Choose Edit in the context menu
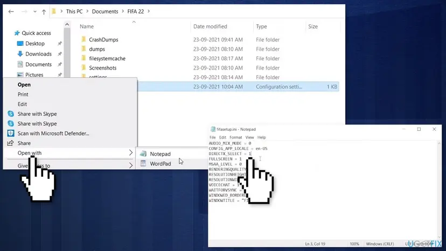This screenshot has width=446, height=251. (x=22, y=104)
